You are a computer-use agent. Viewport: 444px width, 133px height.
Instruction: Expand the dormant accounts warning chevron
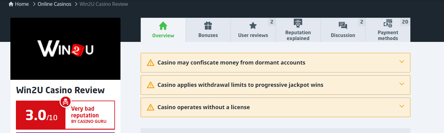pos(402,62)
